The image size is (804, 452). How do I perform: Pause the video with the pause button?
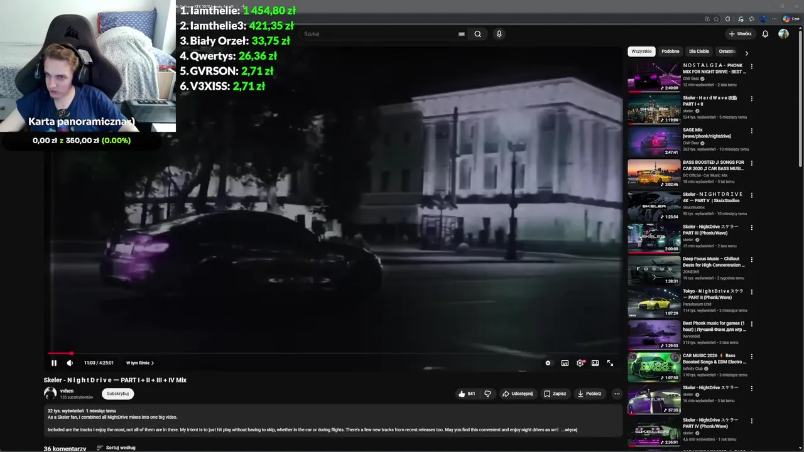coord(54,363)
